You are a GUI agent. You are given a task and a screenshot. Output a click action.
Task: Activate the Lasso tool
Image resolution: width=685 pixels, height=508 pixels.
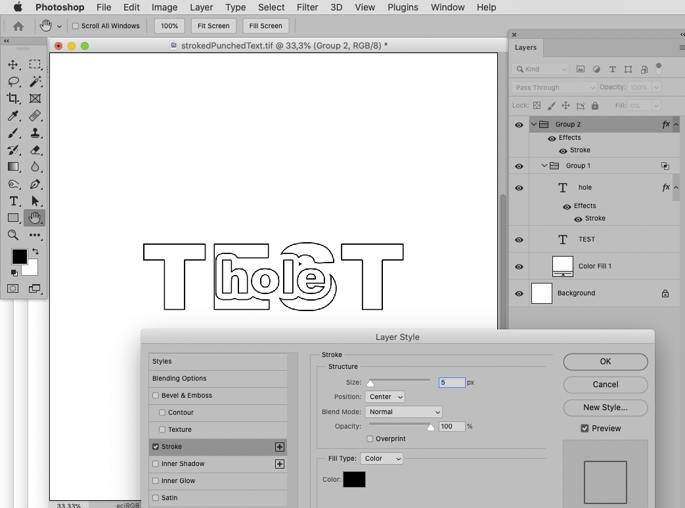pos(14,81)
